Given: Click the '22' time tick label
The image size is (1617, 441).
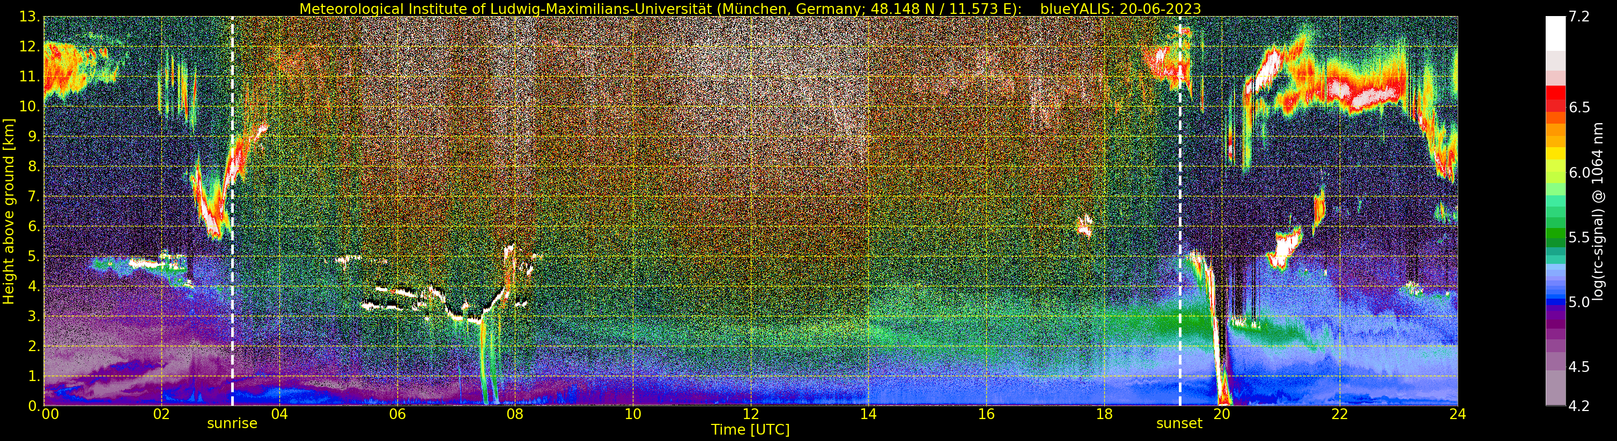Looking at the screenshot, I should [x=1340, y=414].
